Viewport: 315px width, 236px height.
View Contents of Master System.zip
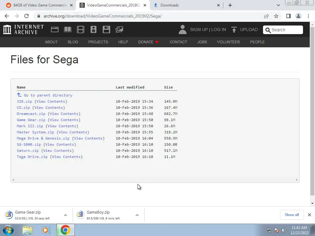point(73,132)
